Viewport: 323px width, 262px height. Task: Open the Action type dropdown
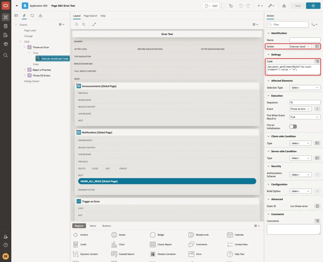[300, 47]
